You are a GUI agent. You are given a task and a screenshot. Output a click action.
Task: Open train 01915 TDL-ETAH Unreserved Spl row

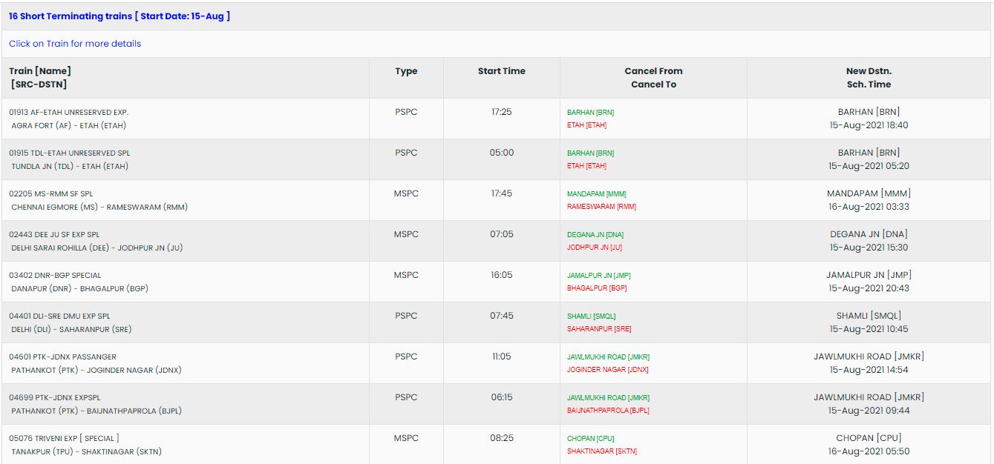pyautogui.click(x=69, y=153)
